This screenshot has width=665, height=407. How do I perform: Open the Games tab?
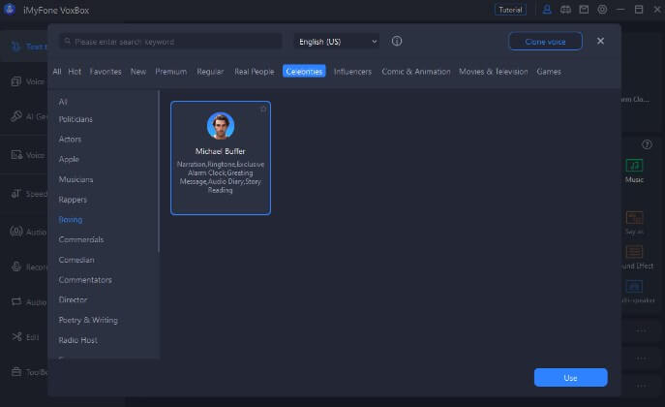coord(549,72)
